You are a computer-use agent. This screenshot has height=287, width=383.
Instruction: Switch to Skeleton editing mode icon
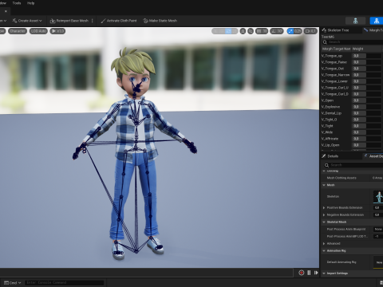[355, 21]
